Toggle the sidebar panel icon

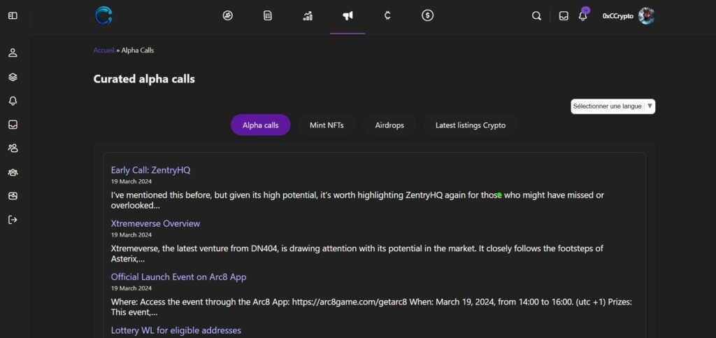(13, 15)
